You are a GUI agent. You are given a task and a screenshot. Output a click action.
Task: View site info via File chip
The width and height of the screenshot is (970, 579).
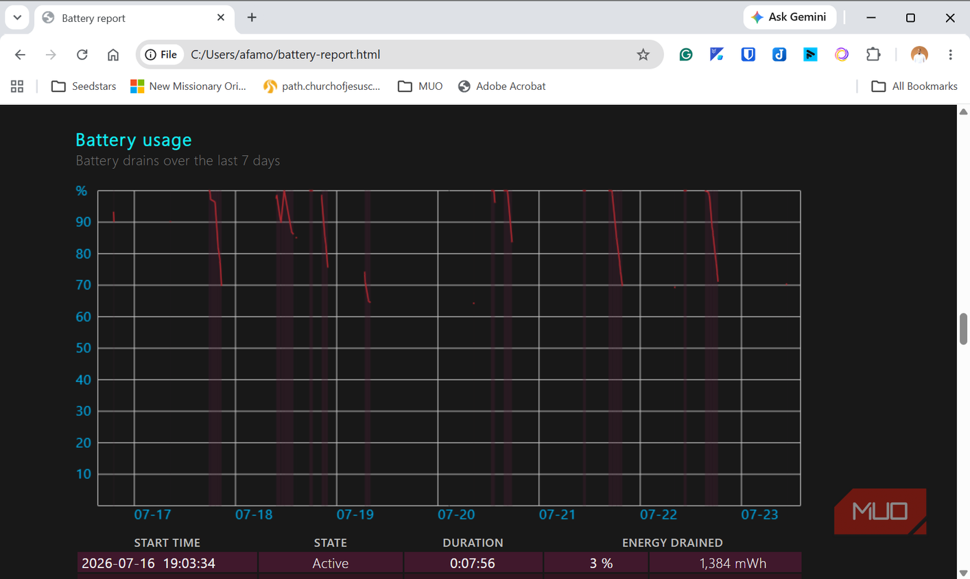(x=161, y=55)
